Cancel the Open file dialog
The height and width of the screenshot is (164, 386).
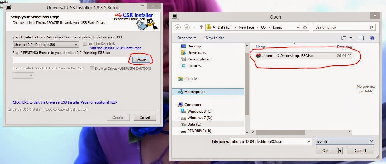360,151
